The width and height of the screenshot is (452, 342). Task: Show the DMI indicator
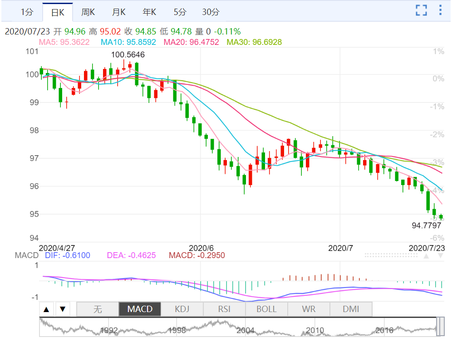pos(351,309)
